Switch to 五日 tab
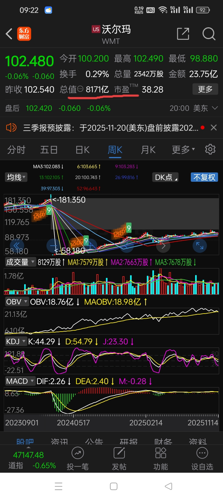The width and height of the screenshot is (223, 500). click(49, 150)
